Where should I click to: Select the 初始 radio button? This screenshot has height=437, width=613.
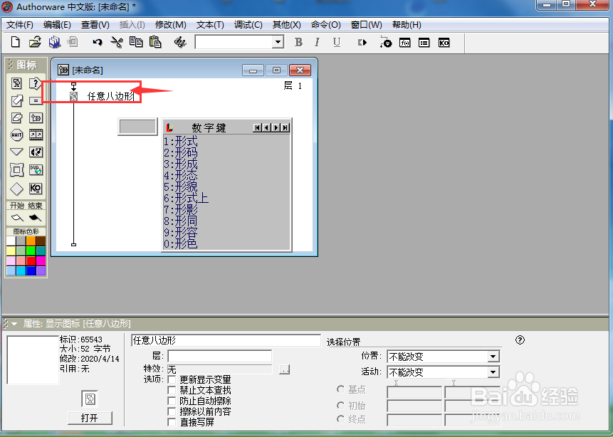(340, 406)
